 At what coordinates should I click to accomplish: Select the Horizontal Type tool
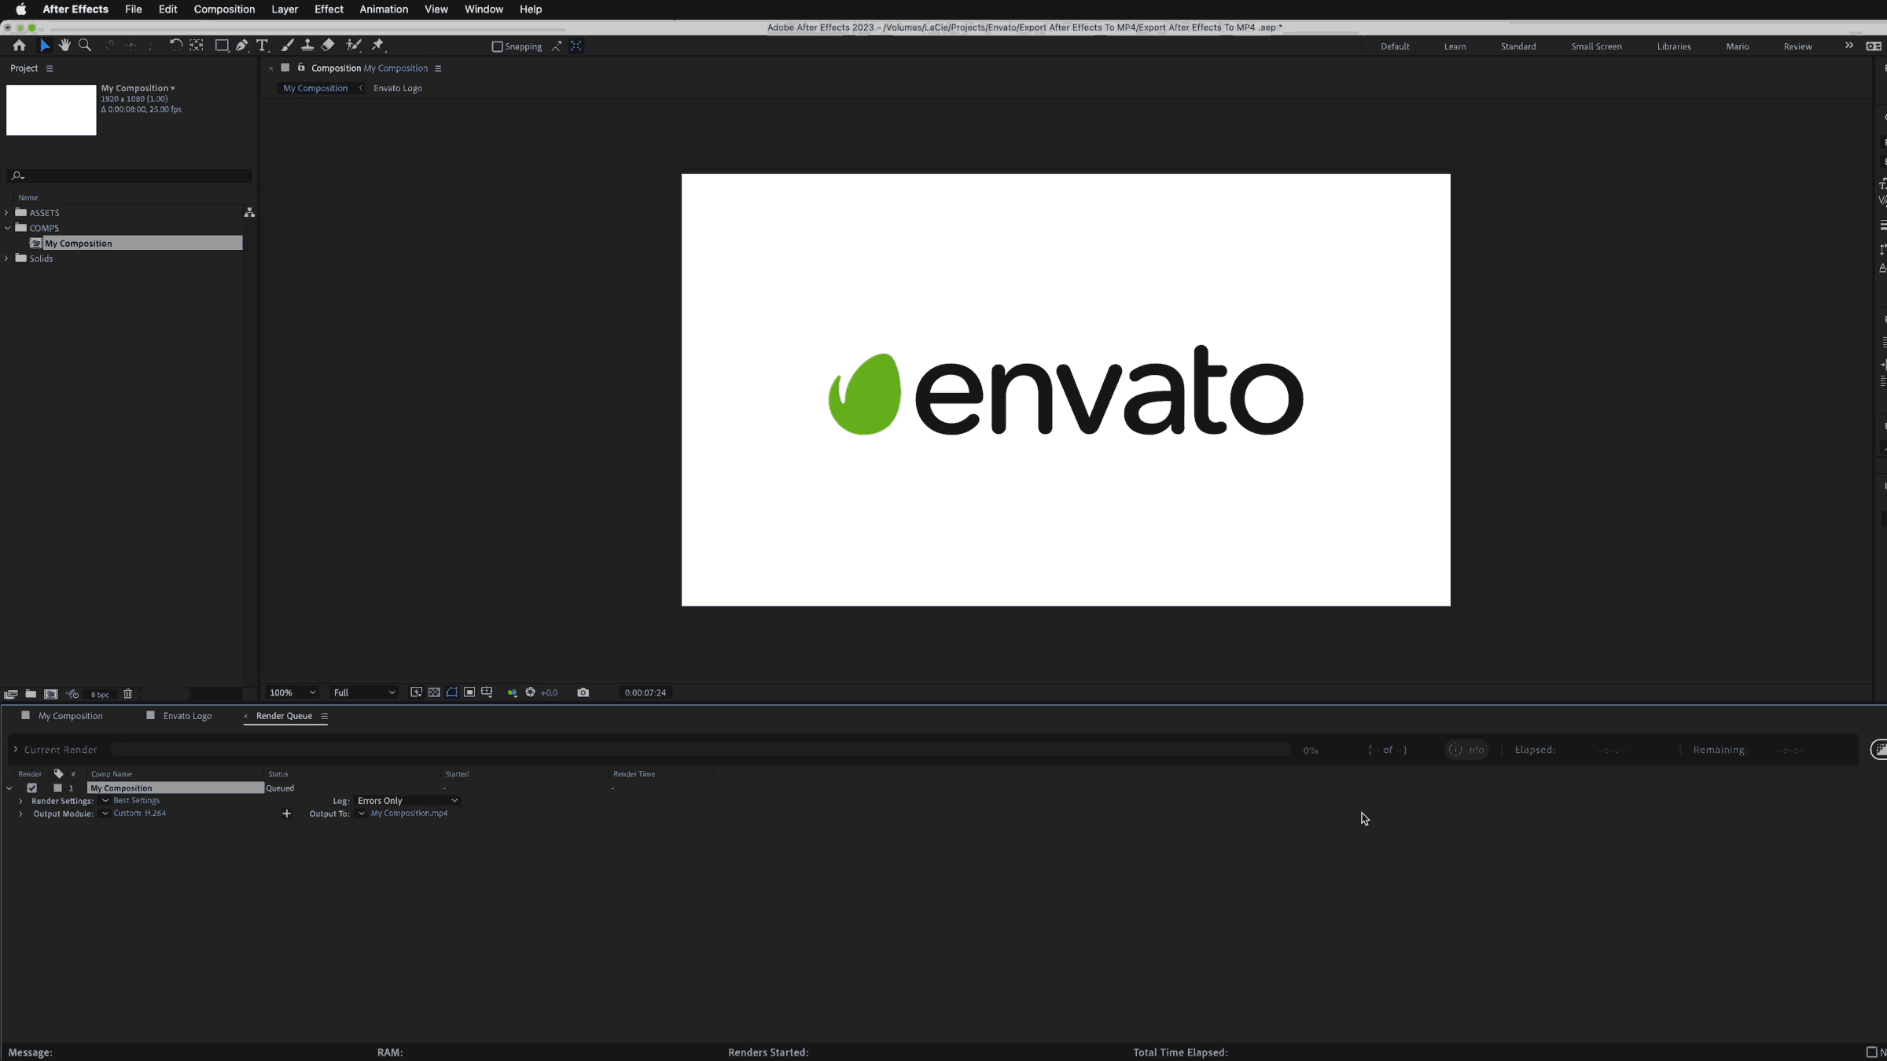pos(263,45)
